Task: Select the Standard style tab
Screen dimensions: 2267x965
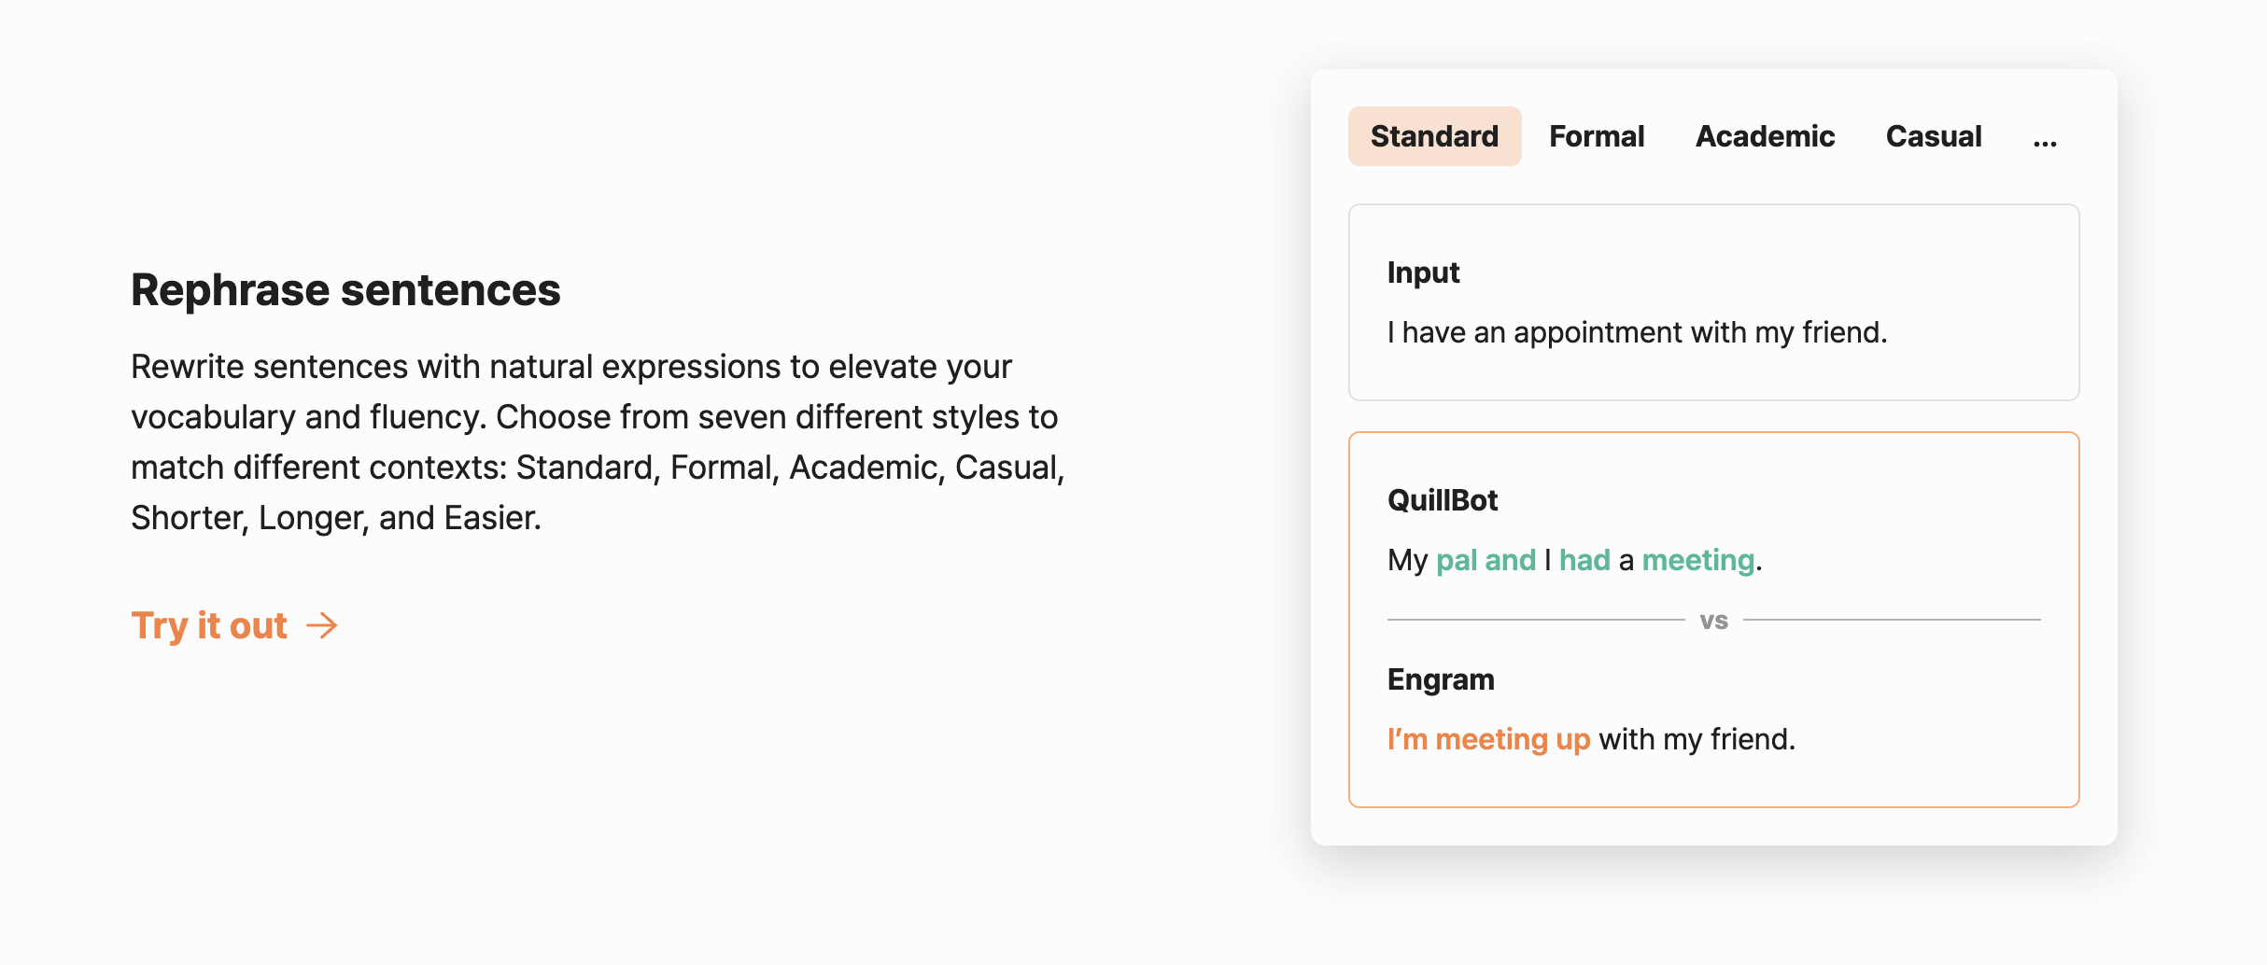Action: click(x=1434, y=136)
